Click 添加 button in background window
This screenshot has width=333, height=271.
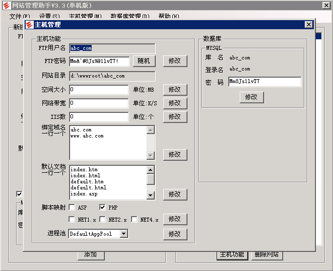91,255
